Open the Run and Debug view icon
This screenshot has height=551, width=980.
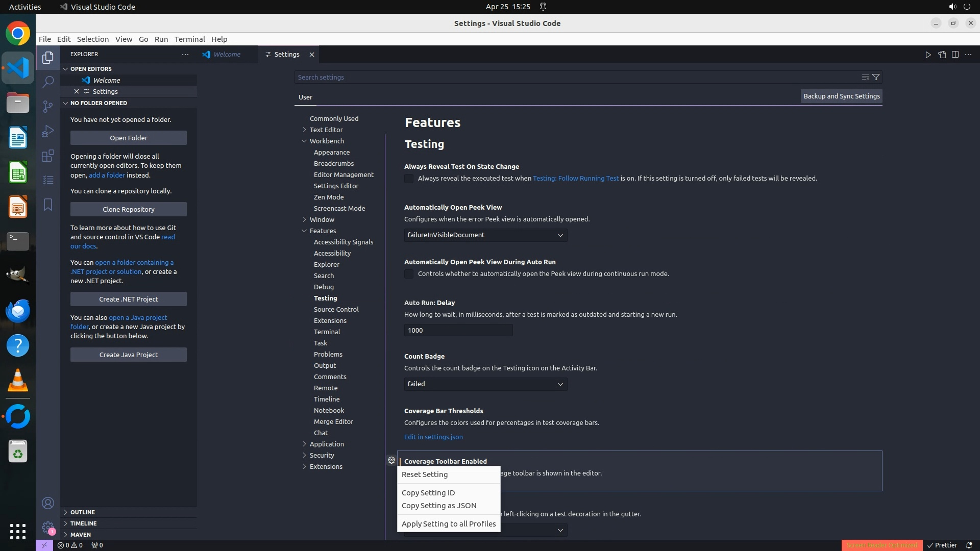click(x=48, y=131)
